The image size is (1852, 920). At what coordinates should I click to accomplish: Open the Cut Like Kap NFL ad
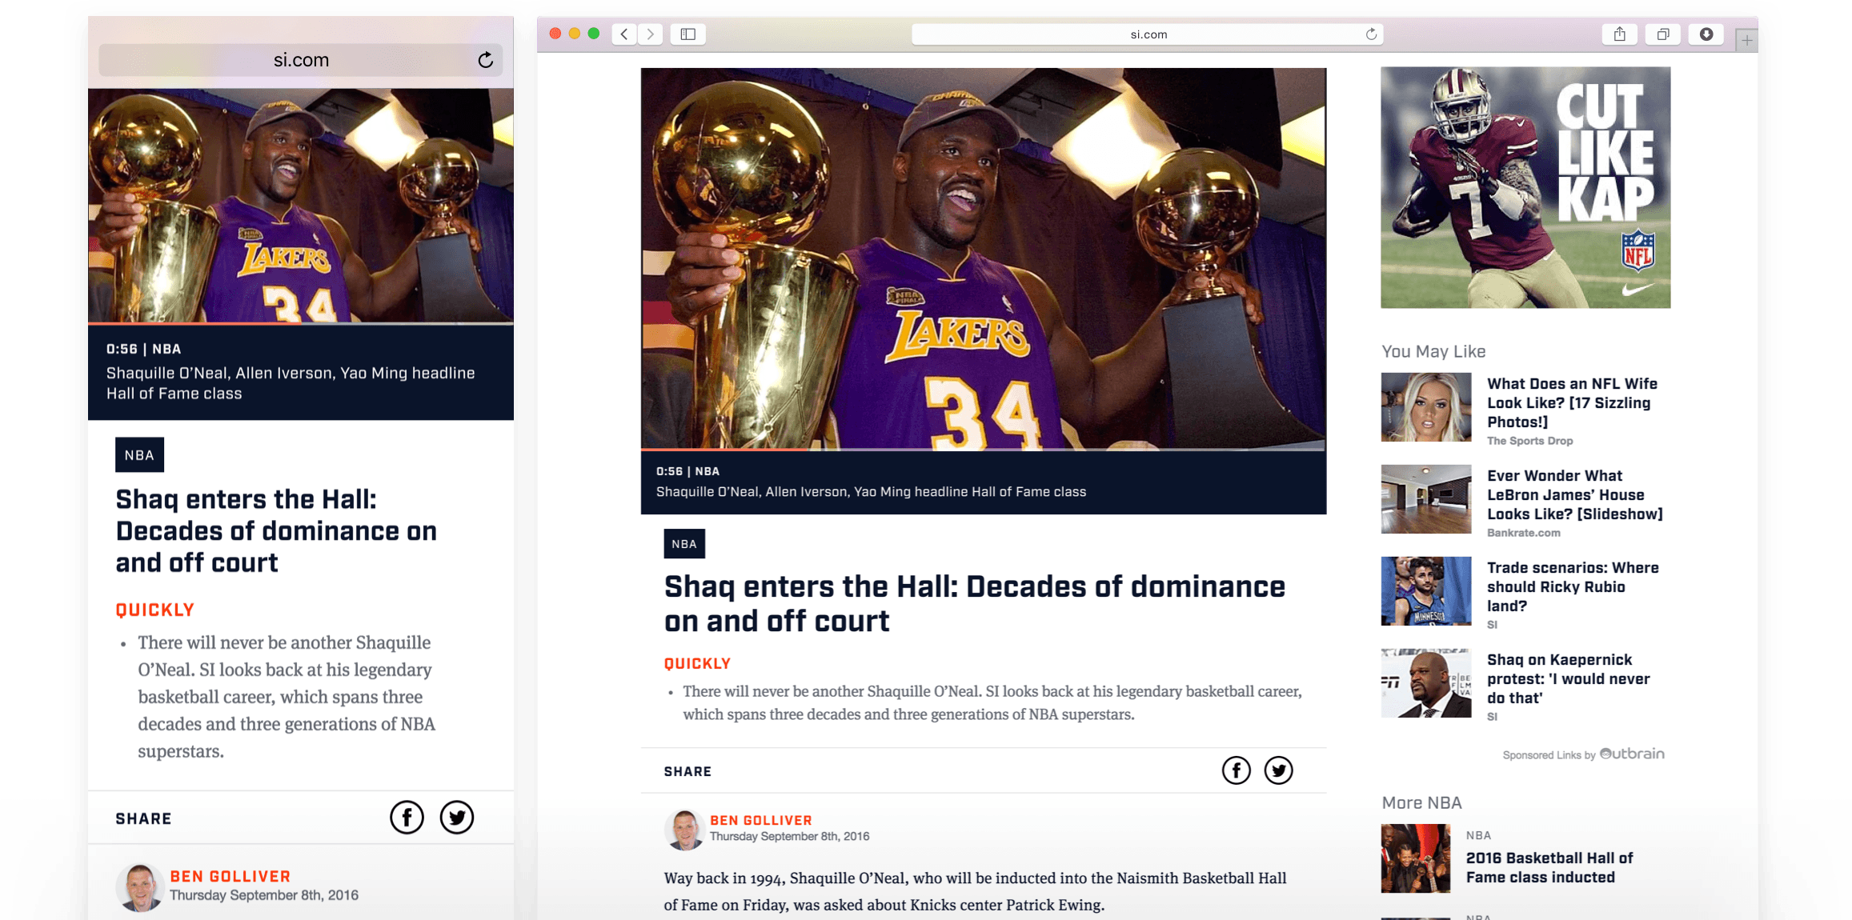pyautogui.click(x=1525, y=187)
